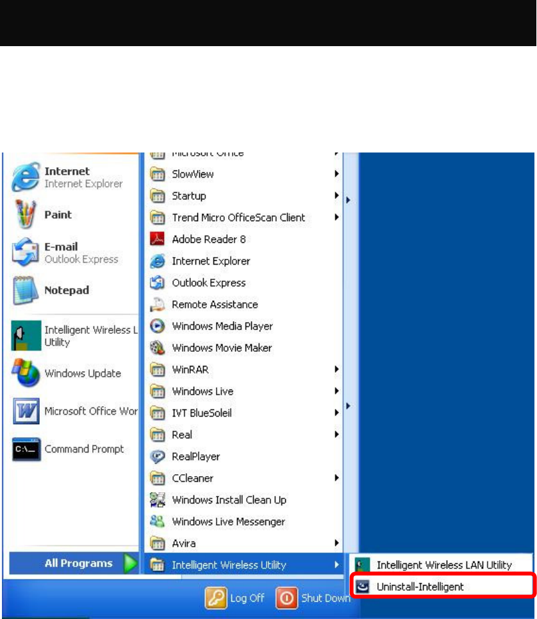Click the Windows Movie Maker icon

pos(157,347)
